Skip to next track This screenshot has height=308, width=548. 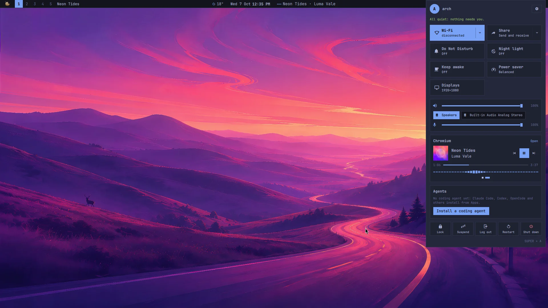point(534,153)
